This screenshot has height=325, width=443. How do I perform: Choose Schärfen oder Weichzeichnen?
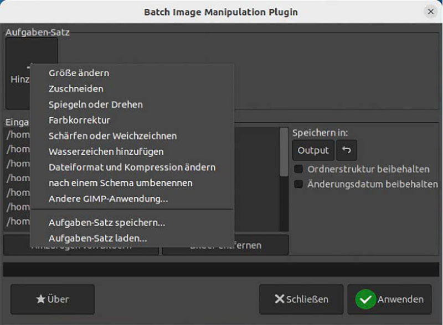[112, 135]
